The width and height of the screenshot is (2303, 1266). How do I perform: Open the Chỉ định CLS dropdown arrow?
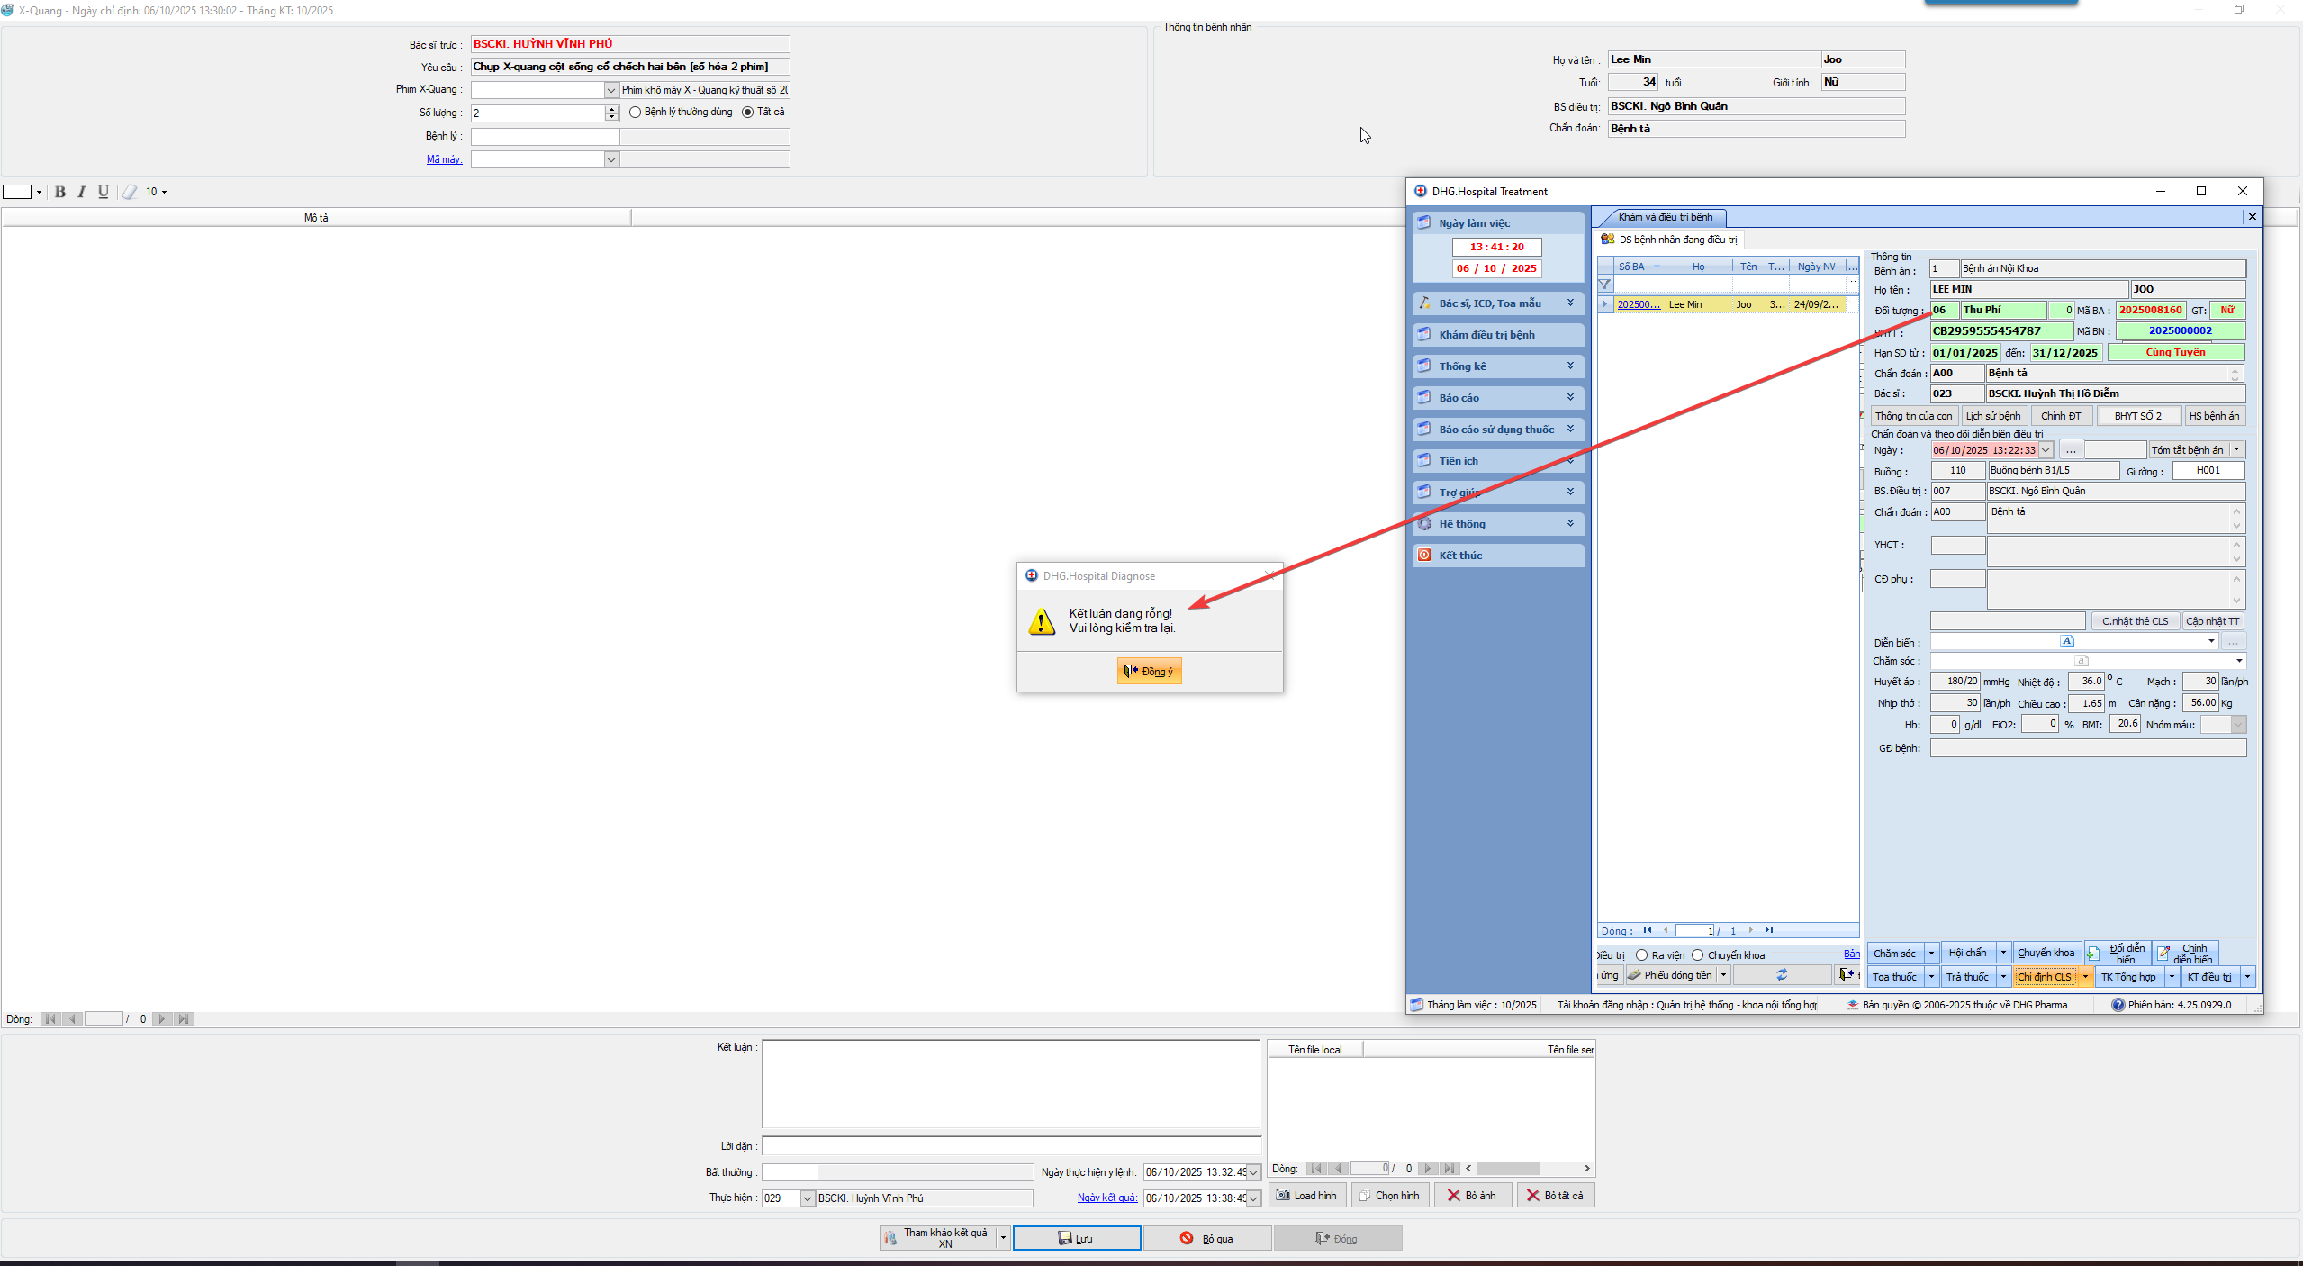2085,977
